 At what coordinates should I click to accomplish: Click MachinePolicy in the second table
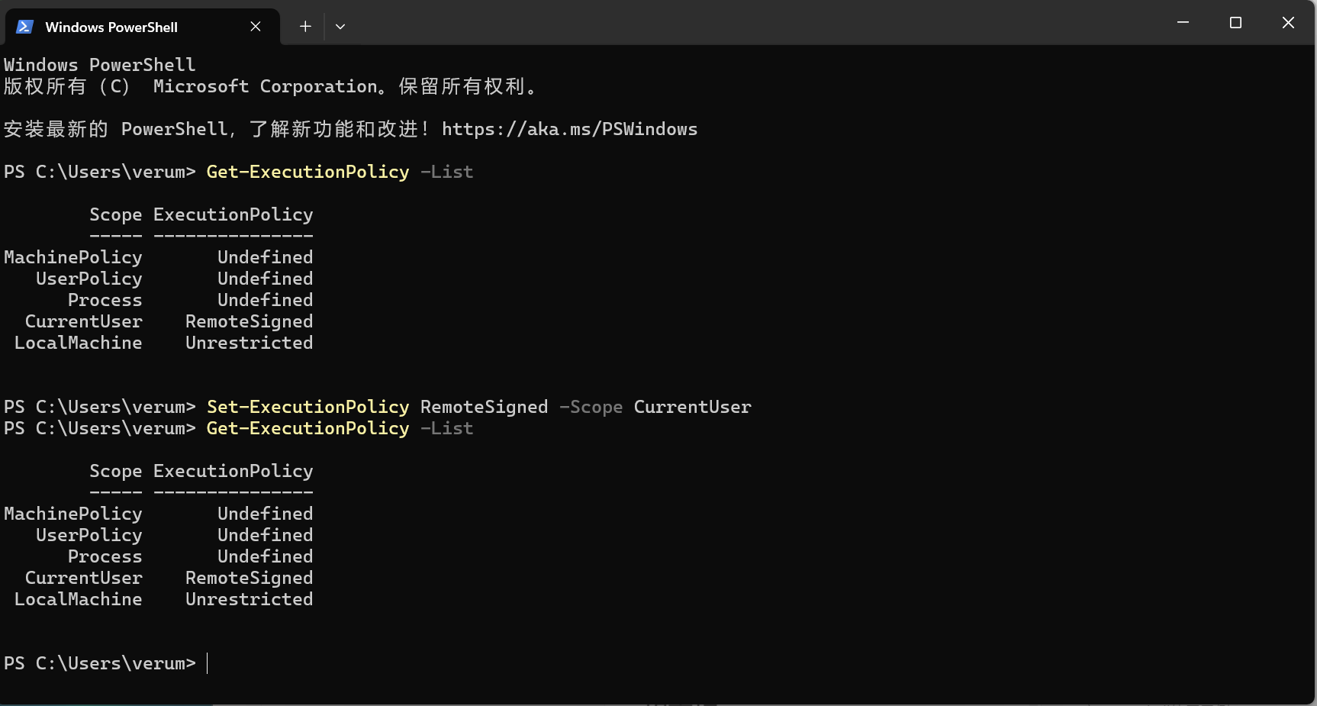tap(73, 514)
